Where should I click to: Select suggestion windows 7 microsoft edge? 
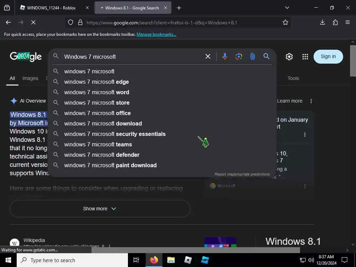162,82
